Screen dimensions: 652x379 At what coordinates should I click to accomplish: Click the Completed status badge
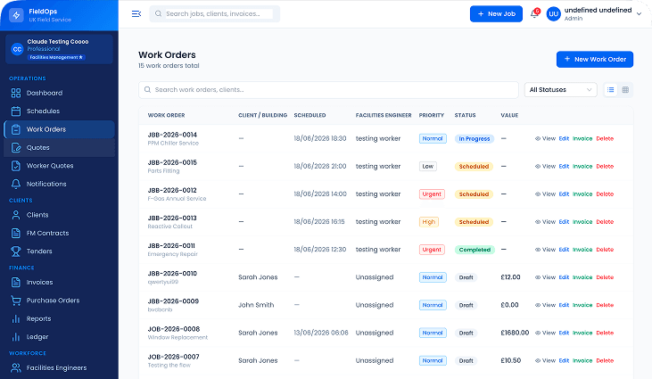475,250
